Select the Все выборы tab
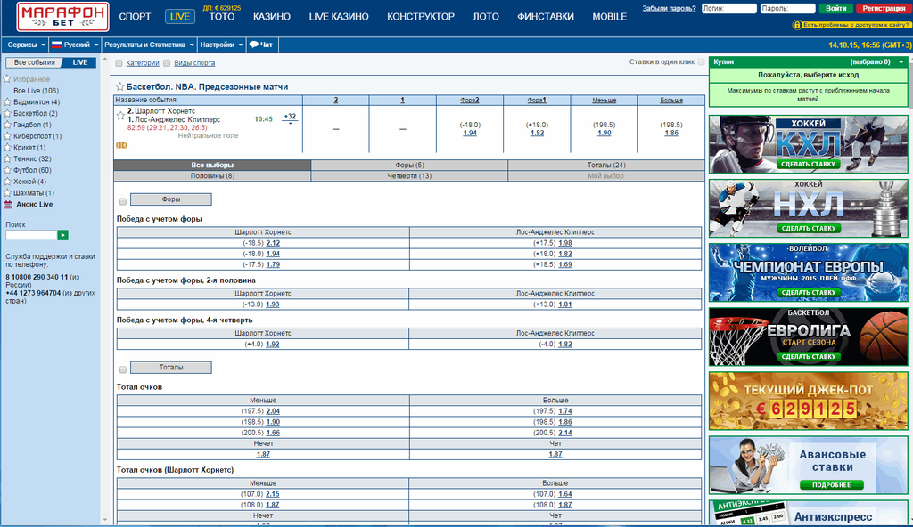Screen dimensions: 913x527 click(212, 166)
